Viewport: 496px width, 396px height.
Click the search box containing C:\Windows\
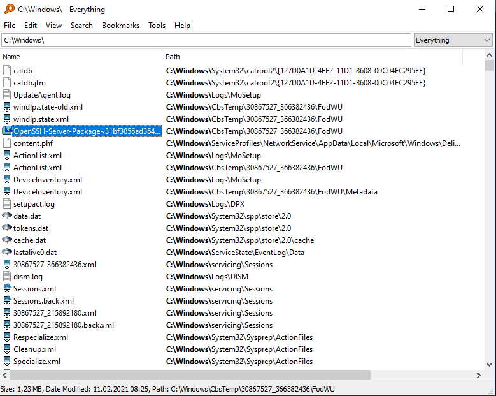pos(206,40)
